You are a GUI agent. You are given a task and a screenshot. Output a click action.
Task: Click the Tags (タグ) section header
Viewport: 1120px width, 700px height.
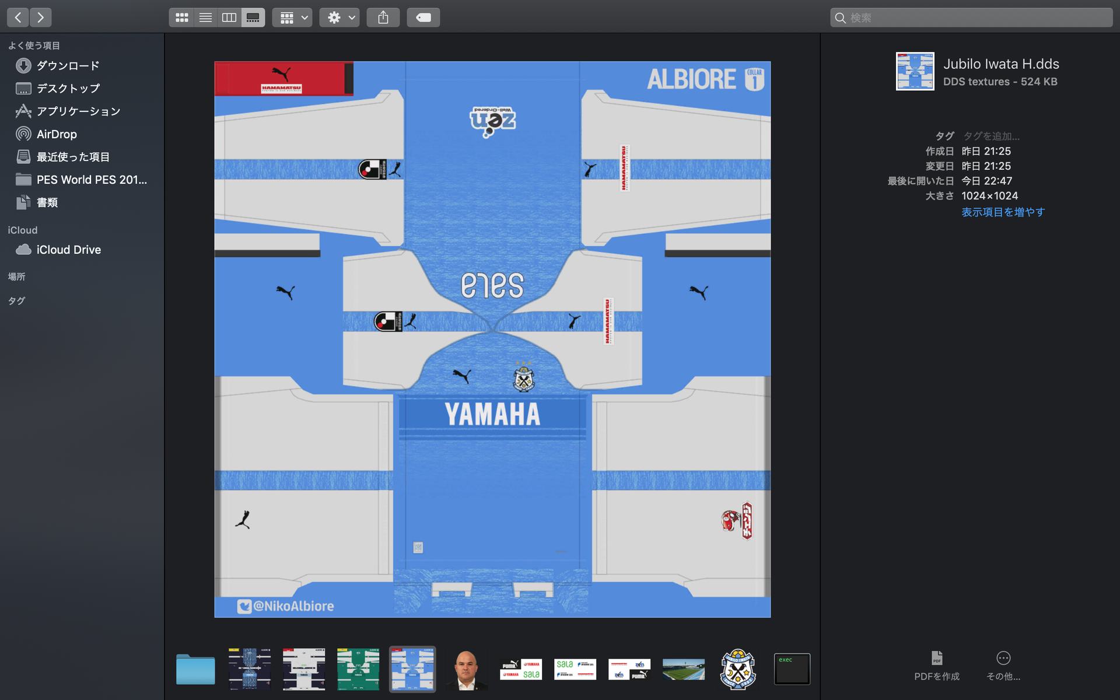point(16,301)
